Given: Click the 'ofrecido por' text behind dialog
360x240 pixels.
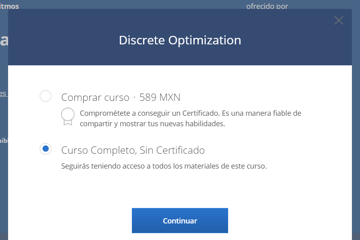Looking at the screenshot, I should click(267, 6).
